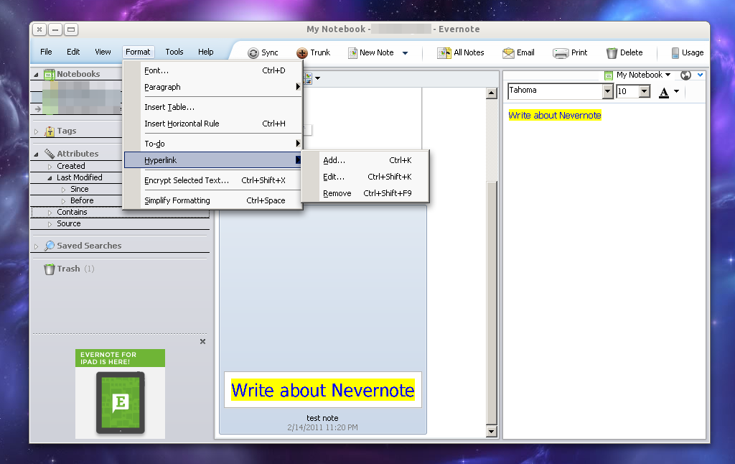735x464 pixels.
Task: Click the Print toolbar icon
Action: coord(561,53)
